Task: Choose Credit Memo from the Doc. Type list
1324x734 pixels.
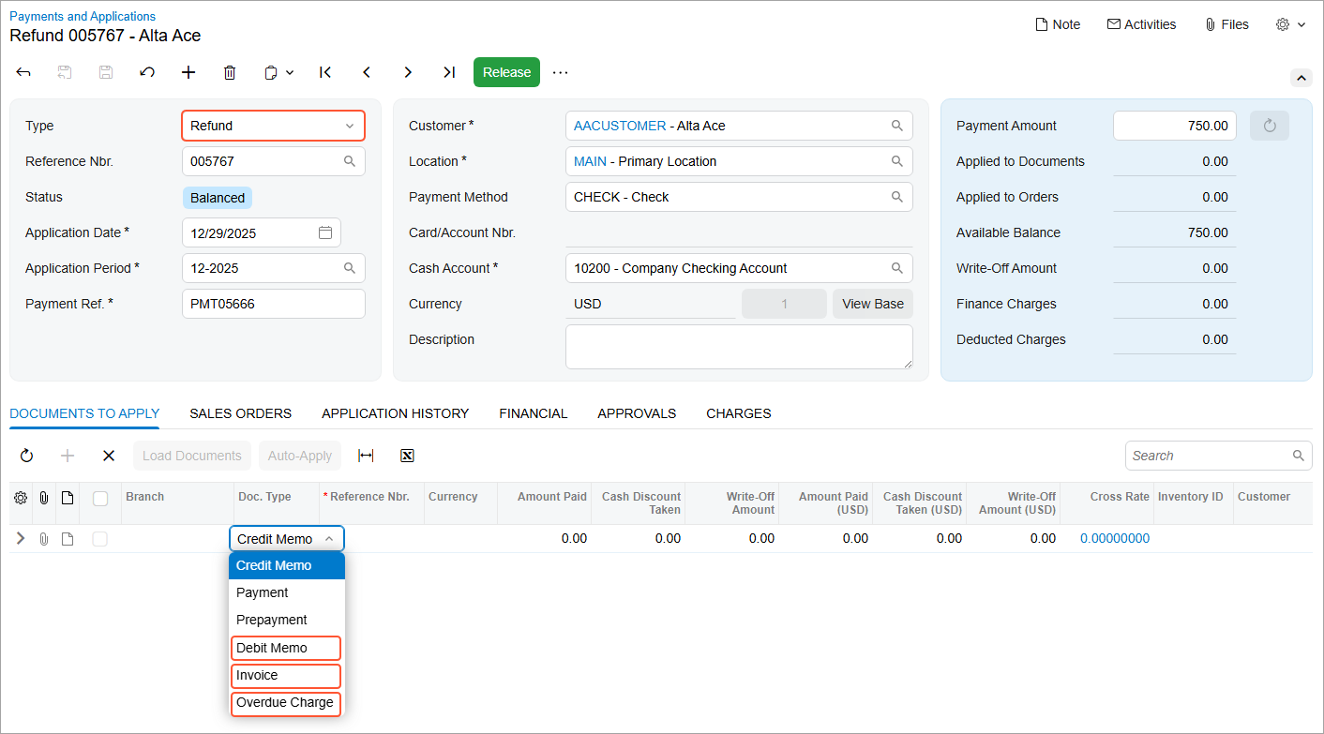Action: point(287,565)
